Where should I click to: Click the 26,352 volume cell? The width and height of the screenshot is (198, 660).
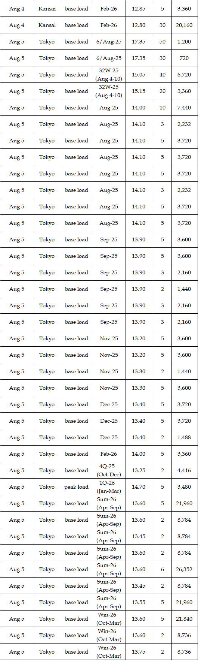click(184, 569)
